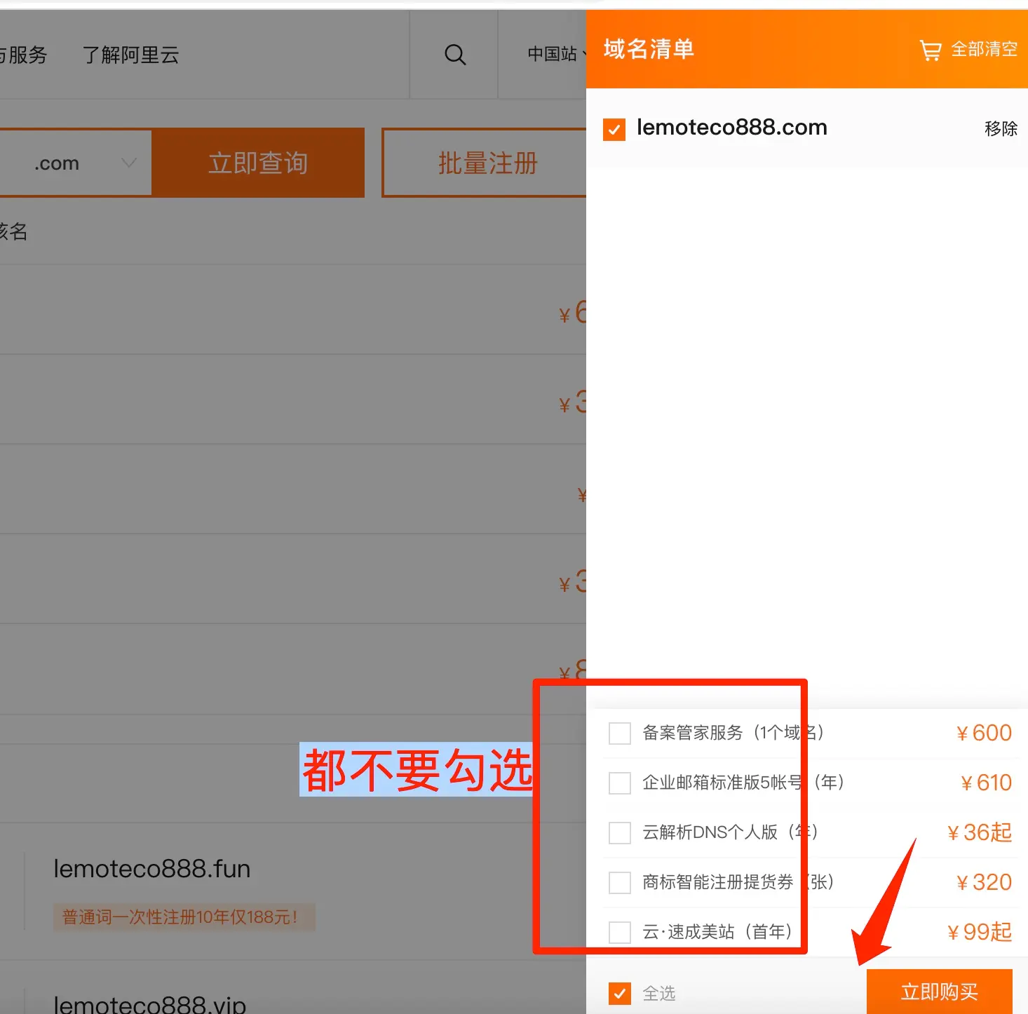Tick the 云解析DNS个人版 option
The image size is (1028, 1014).
(x=620, y=833)
